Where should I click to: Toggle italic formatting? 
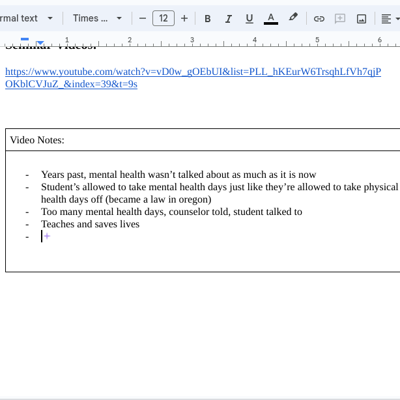(x=229, y=18)
